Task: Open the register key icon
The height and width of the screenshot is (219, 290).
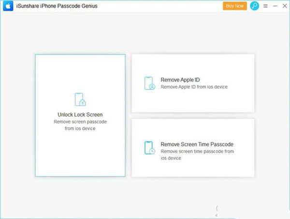Action: tap(255, 6)
